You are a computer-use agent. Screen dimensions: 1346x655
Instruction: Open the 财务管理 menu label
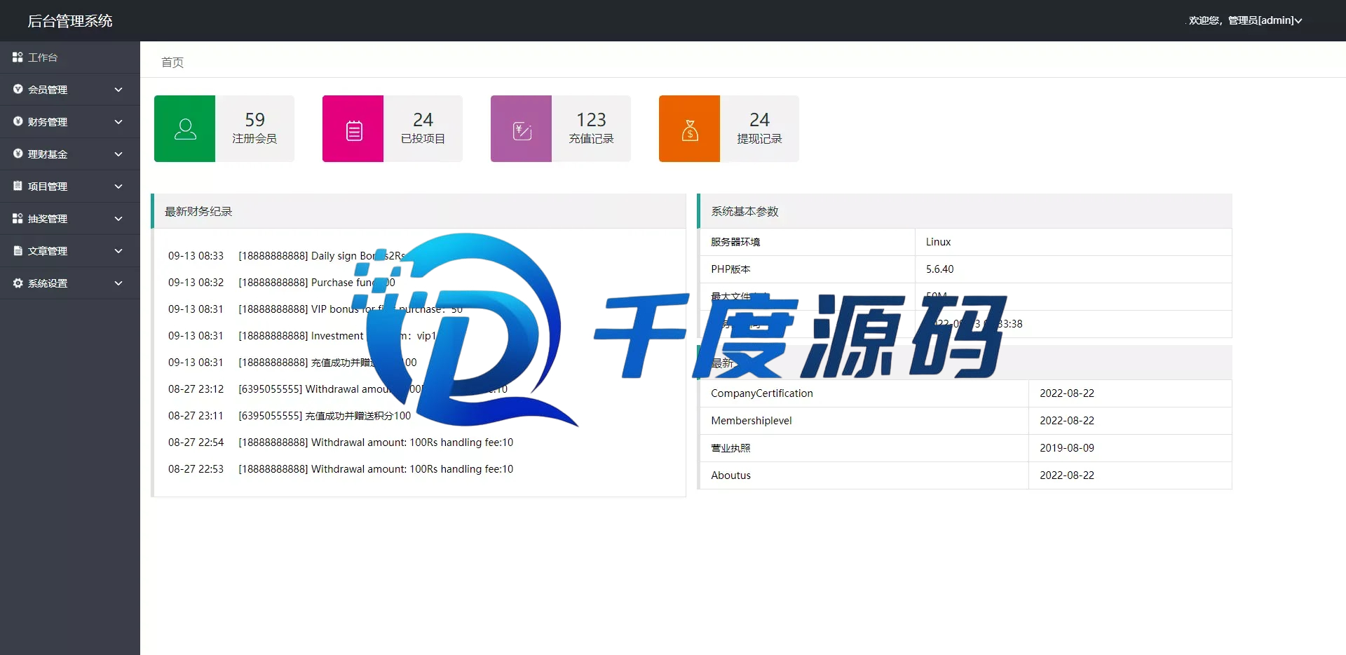coord(48,122)
